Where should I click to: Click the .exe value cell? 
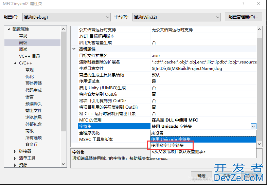(x=203, y=56)
